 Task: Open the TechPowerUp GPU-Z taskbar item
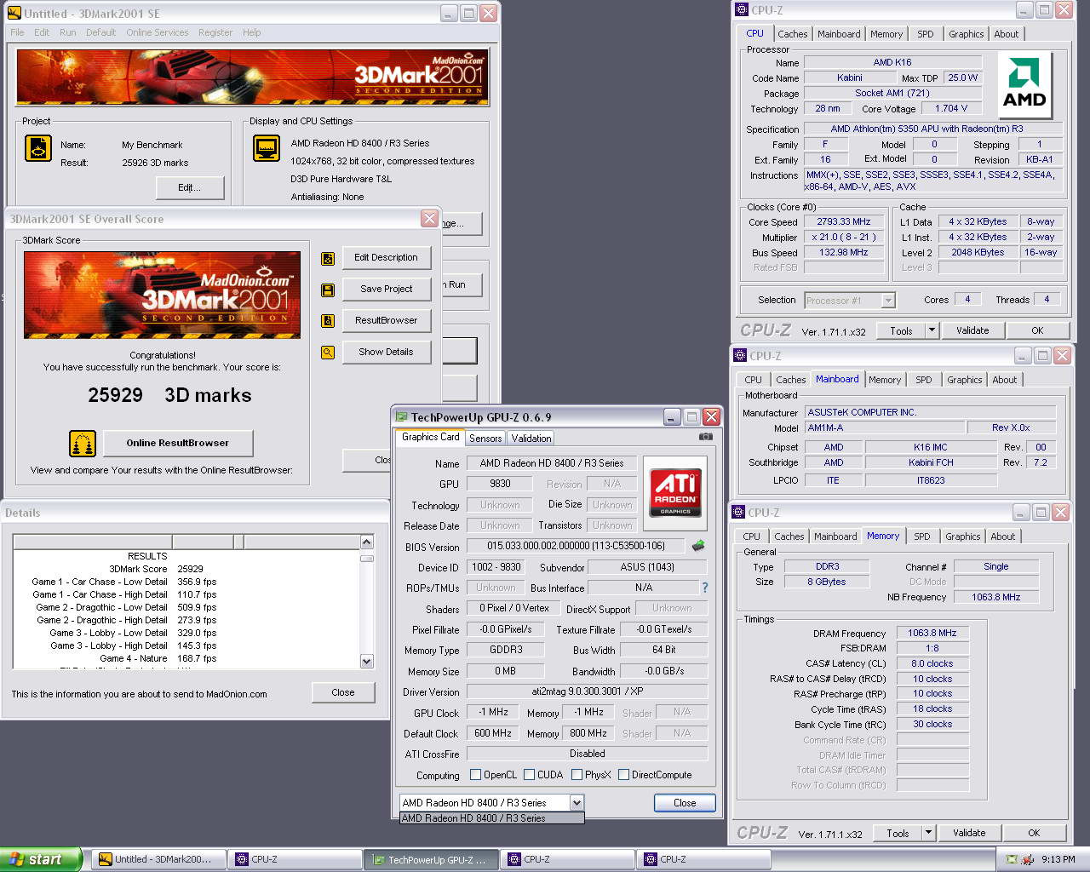coord(431,859)
